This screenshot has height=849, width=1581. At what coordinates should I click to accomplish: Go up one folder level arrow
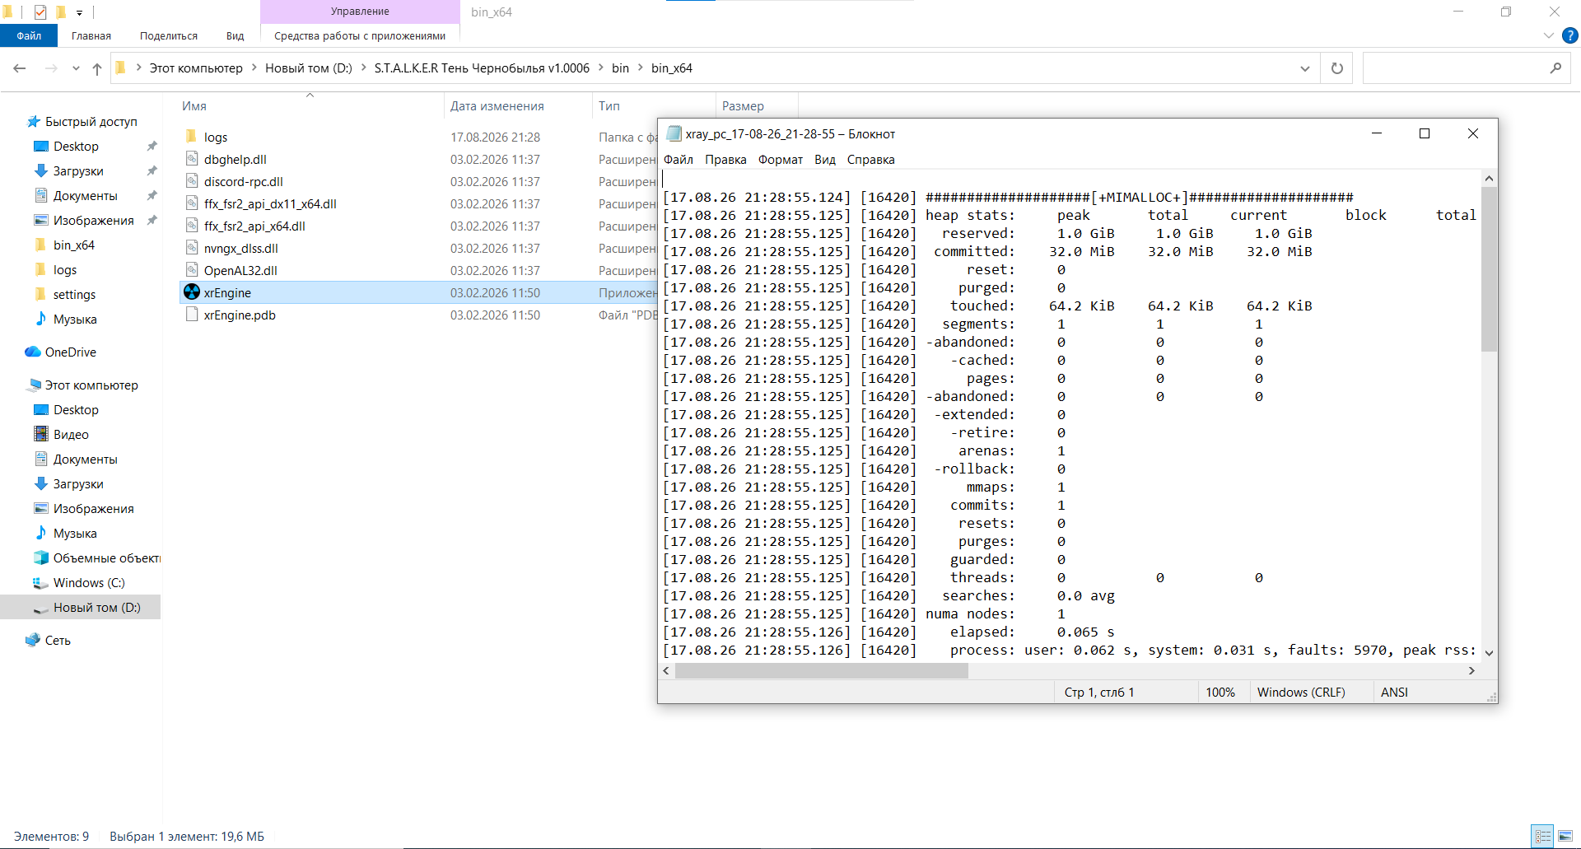coord(97,68)
